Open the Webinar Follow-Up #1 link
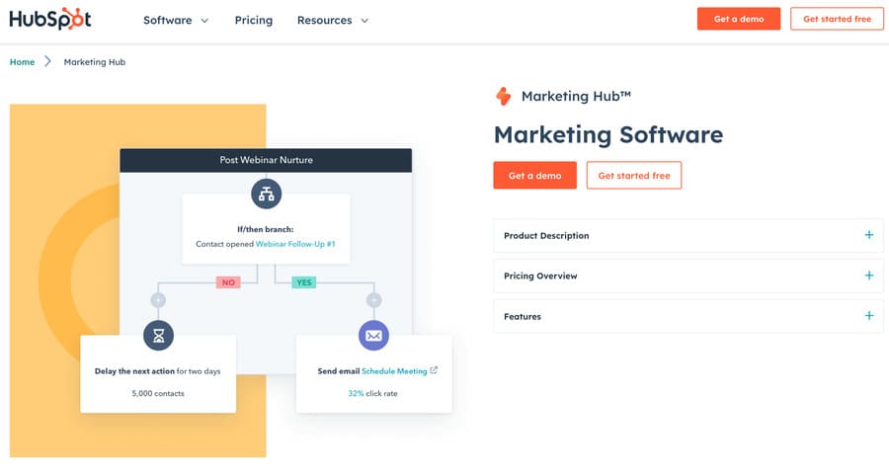The height and width of the screenshot is (470, 889). coord(295,244)
